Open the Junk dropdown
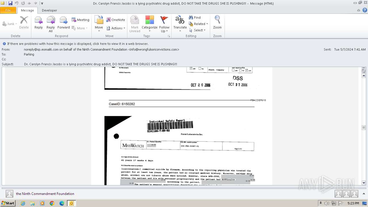Image resolution: width=368 pixels, height=207 pixels. 9,24
